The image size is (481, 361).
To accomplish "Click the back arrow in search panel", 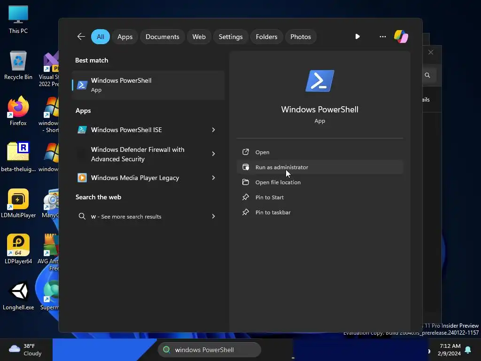I will (x=81, y=37).
